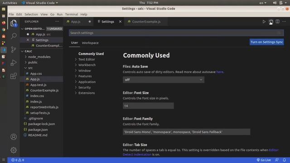Expand Features settings category

tap(85, 76)
